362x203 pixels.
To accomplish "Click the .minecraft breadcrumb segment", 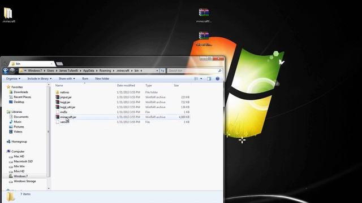I will pyautogui.click(x=123, y=70).
